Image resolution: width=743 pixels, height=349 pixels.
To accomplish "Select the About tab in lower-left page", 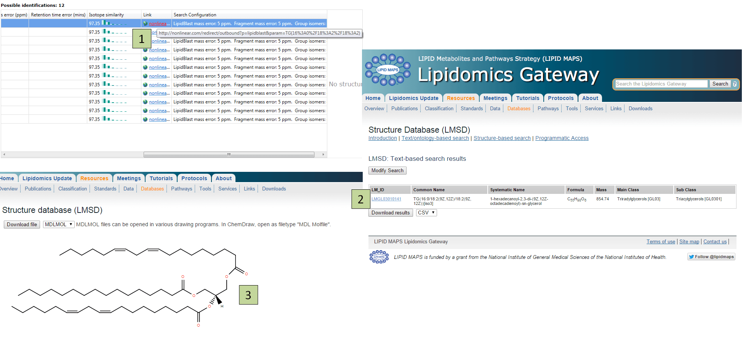I will pyautogui.click(x=224, y=178).
